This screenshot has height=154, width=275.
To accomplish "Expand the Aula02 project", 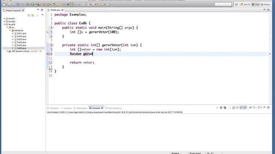I will [x=4, y=21].
